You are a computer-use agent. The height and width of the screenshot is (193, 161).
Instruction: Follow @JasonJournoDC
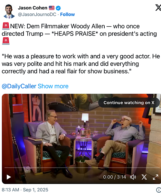coord(67,14)
